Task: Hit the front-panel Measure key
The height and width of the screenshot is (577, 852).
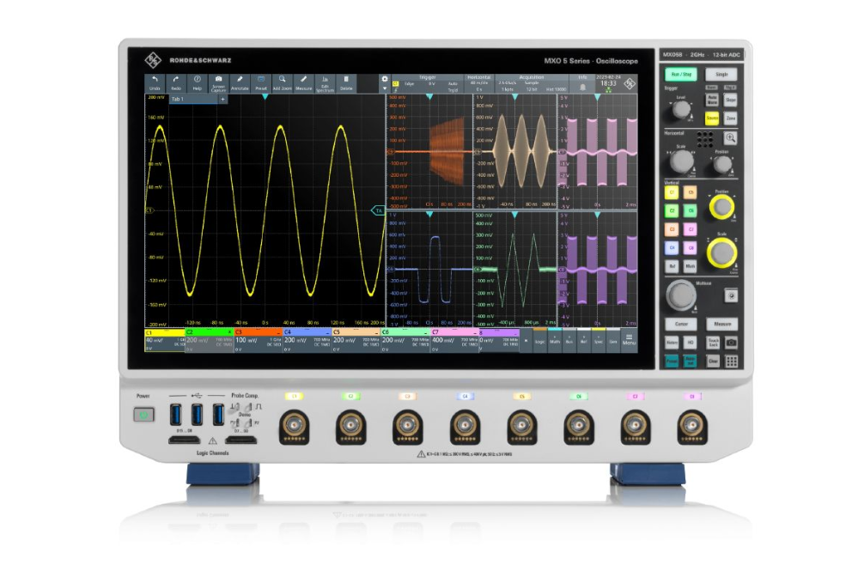Action: pos(722,324)
